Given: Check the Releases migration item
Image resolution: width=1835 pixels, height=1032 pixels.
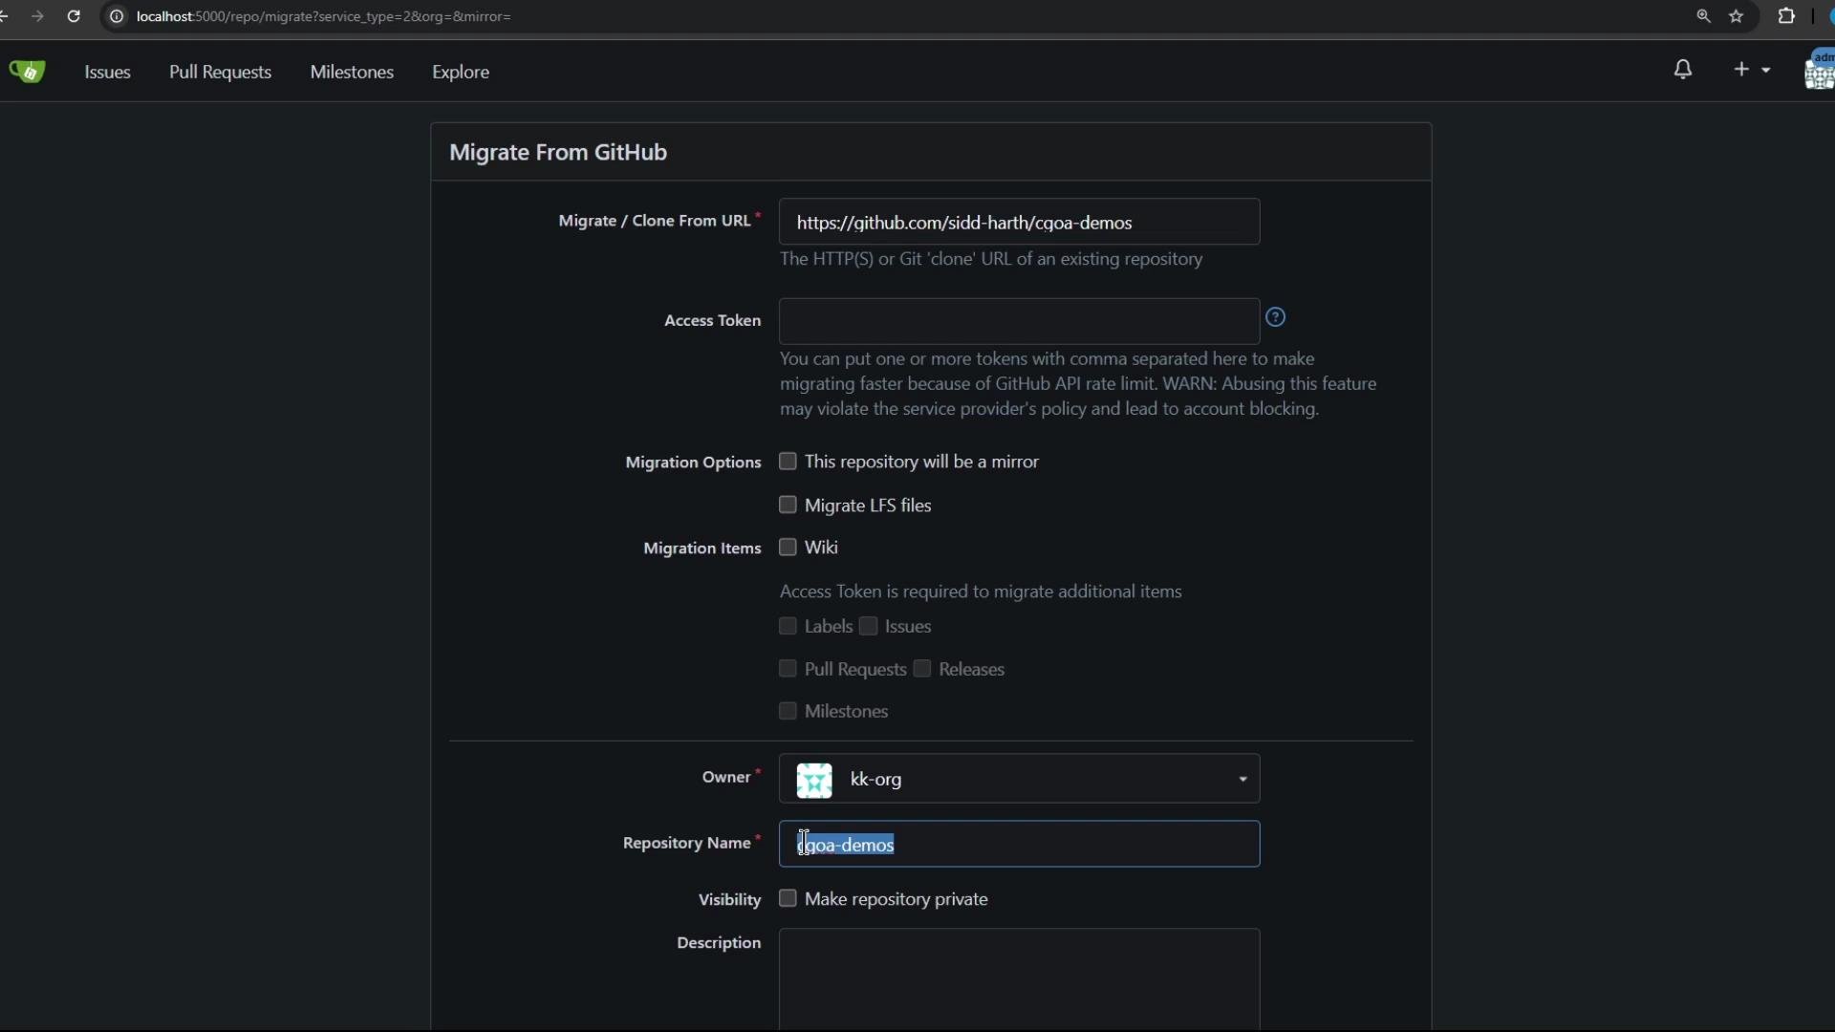Looking at the screenshot, I should pyautogui.click(x=922, y=669).
